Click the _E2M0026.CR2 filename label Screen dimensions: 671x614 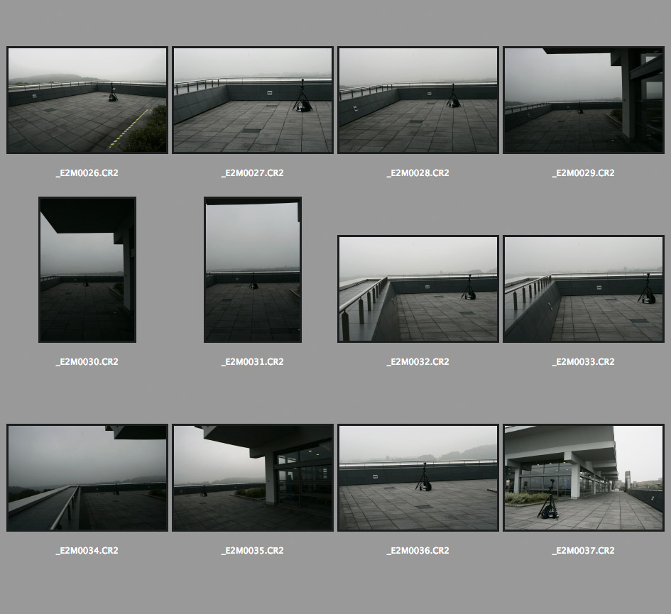87,173
